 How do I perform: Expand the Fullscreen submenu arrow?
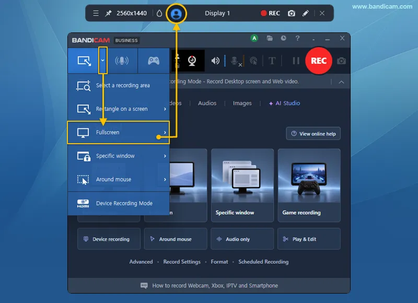click(165, 133)
